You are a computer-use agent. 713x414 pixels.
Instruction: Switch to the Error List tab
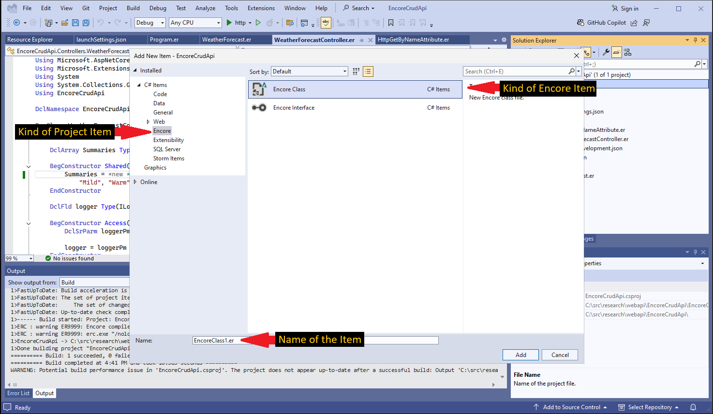(18, 393)
